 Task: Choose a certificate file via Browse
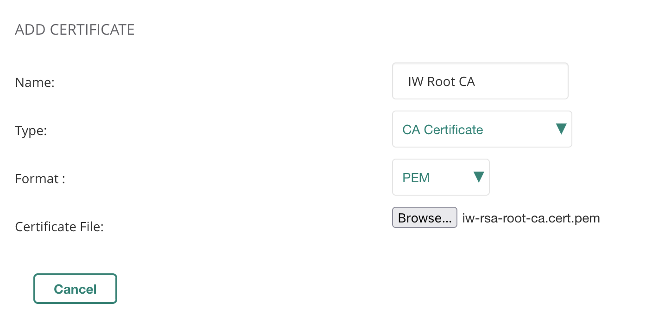coord(425,217)
